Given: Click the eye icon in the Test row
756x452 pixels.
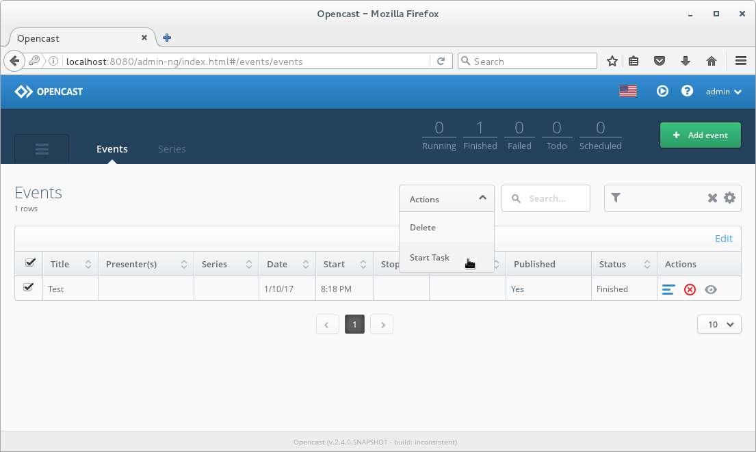Looking at the screenshot, I should (711, 290).
